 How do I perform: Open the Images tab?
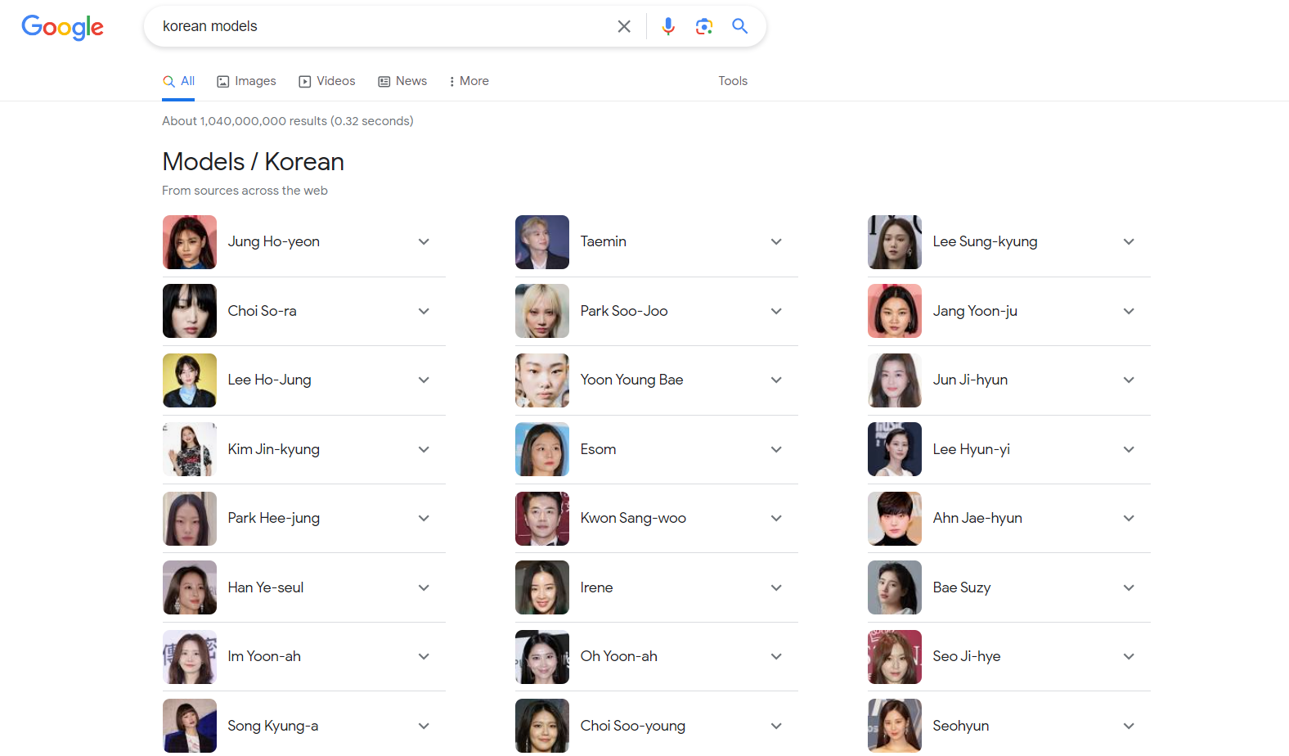click(x=246, y=81)
